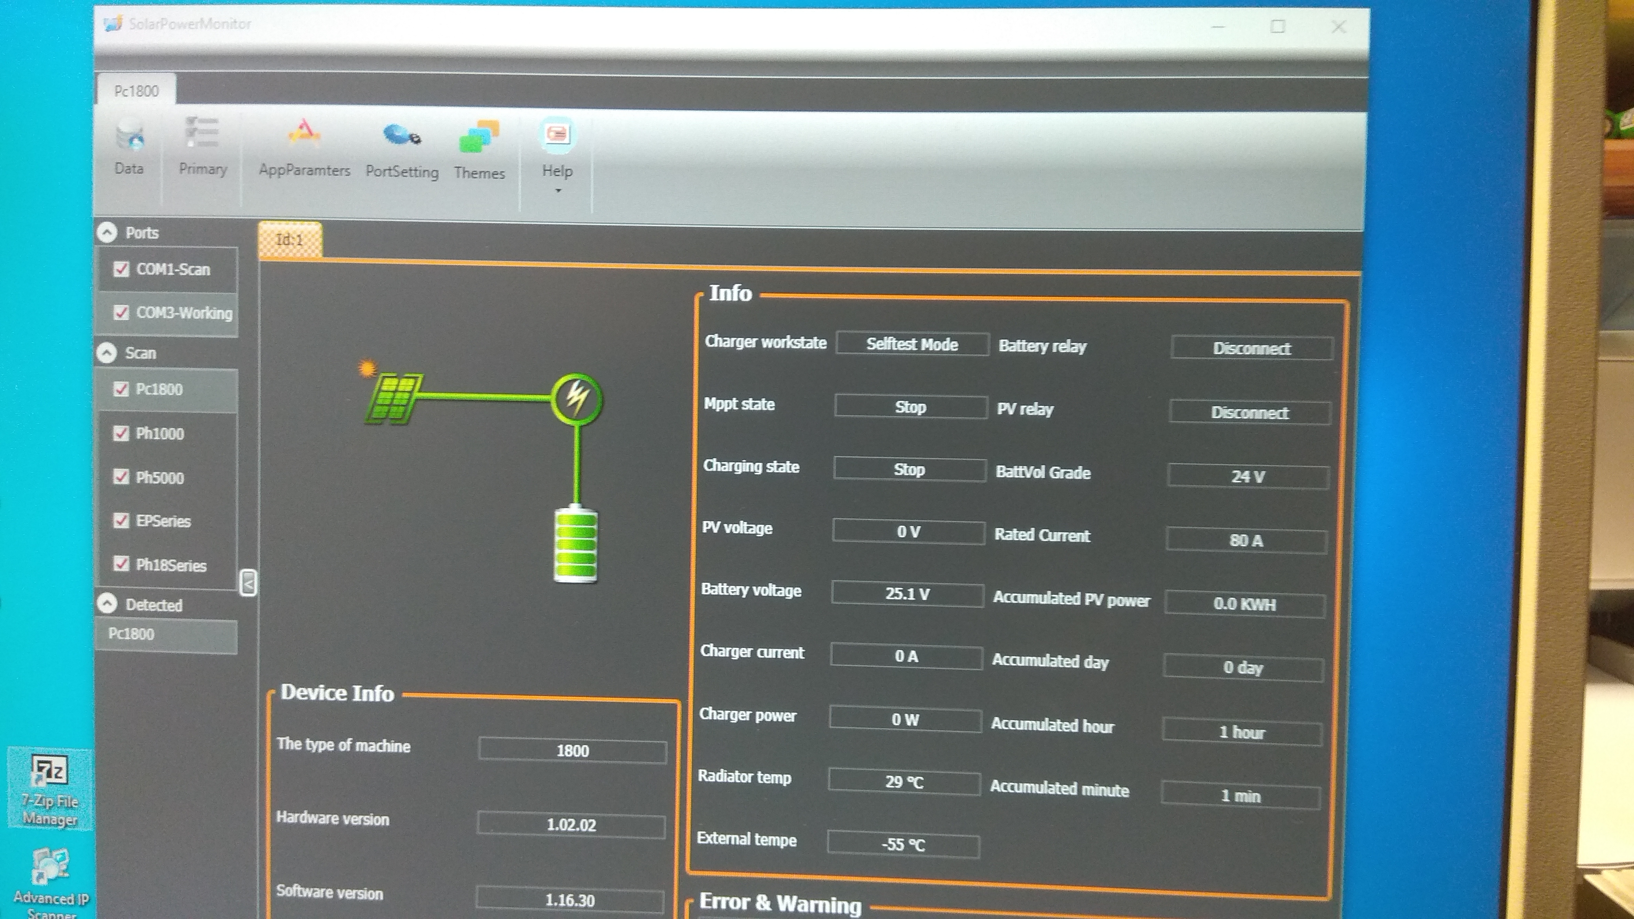This screenshot has width=1634, height=919.
Task: Uncheck the Pc1800 scan checkbox
Action: [x=121, y=389]
